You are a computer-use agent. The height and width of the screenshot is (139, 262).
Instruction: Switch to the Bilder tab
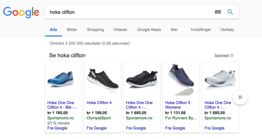pyautogui.click(x=72, y=30)
